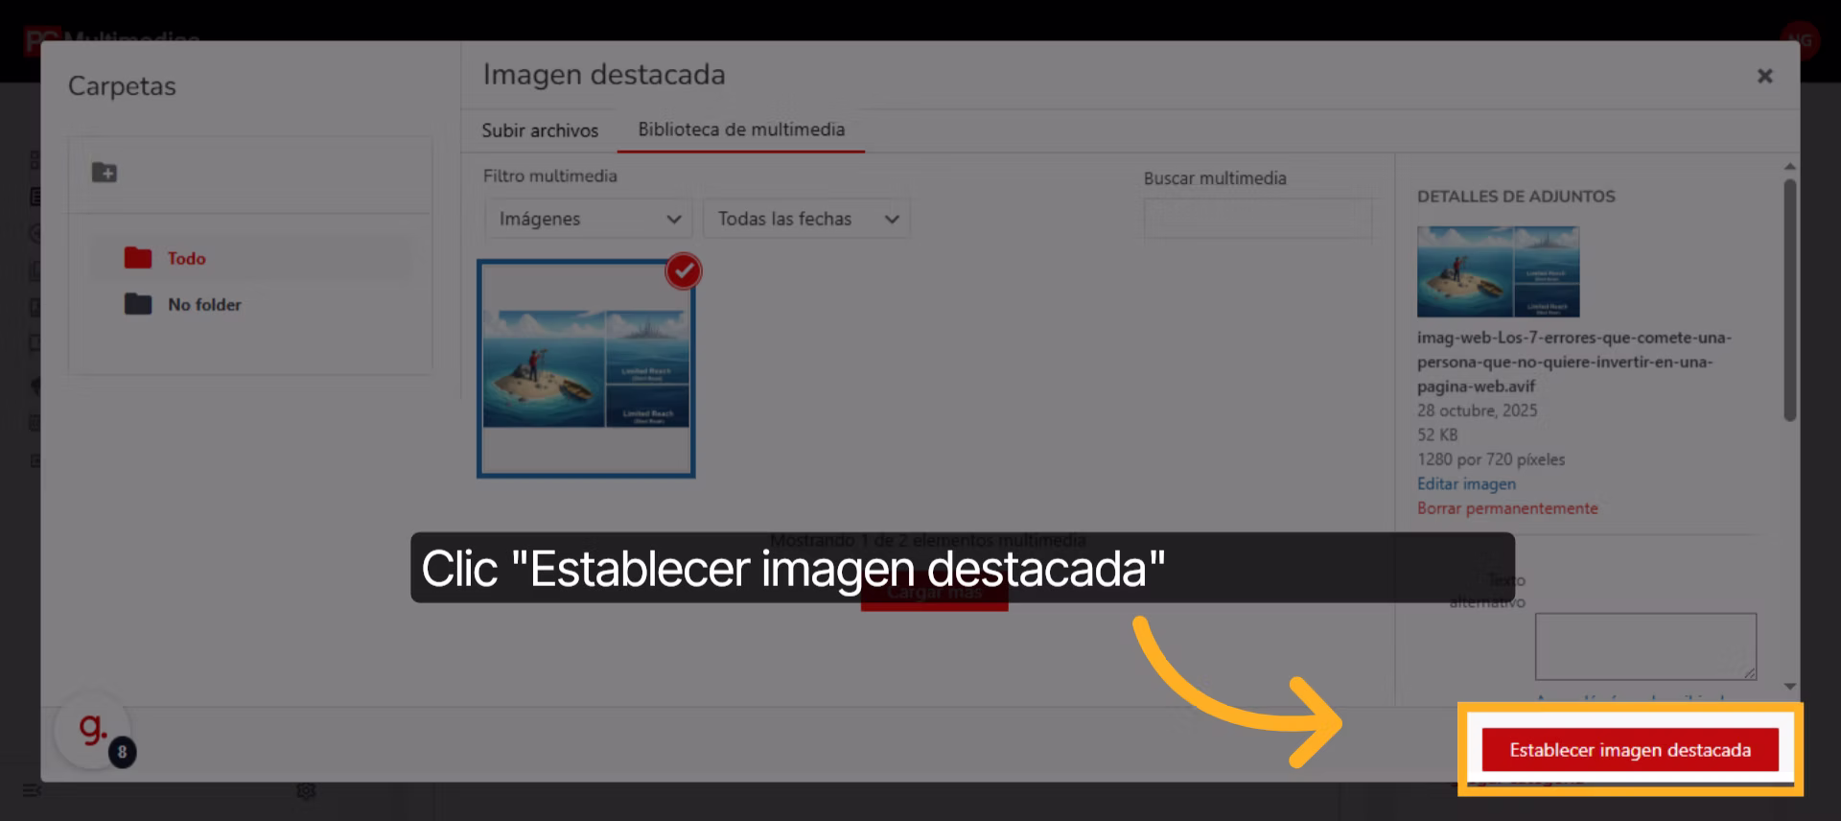Screen dimensions: 1841x821
Task: Click the Borrar permanentemente link
Action: pyautogui.click(x=1507, y=508)
